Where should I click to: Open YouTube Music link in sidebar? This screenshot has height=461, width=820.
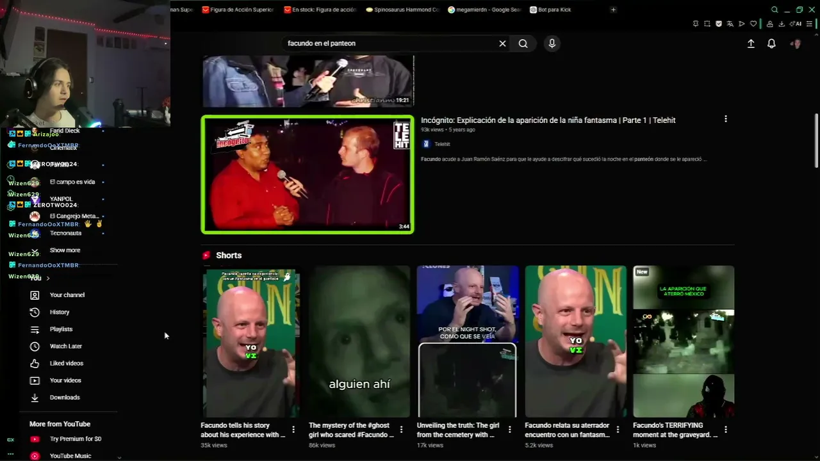pos(70,456)
